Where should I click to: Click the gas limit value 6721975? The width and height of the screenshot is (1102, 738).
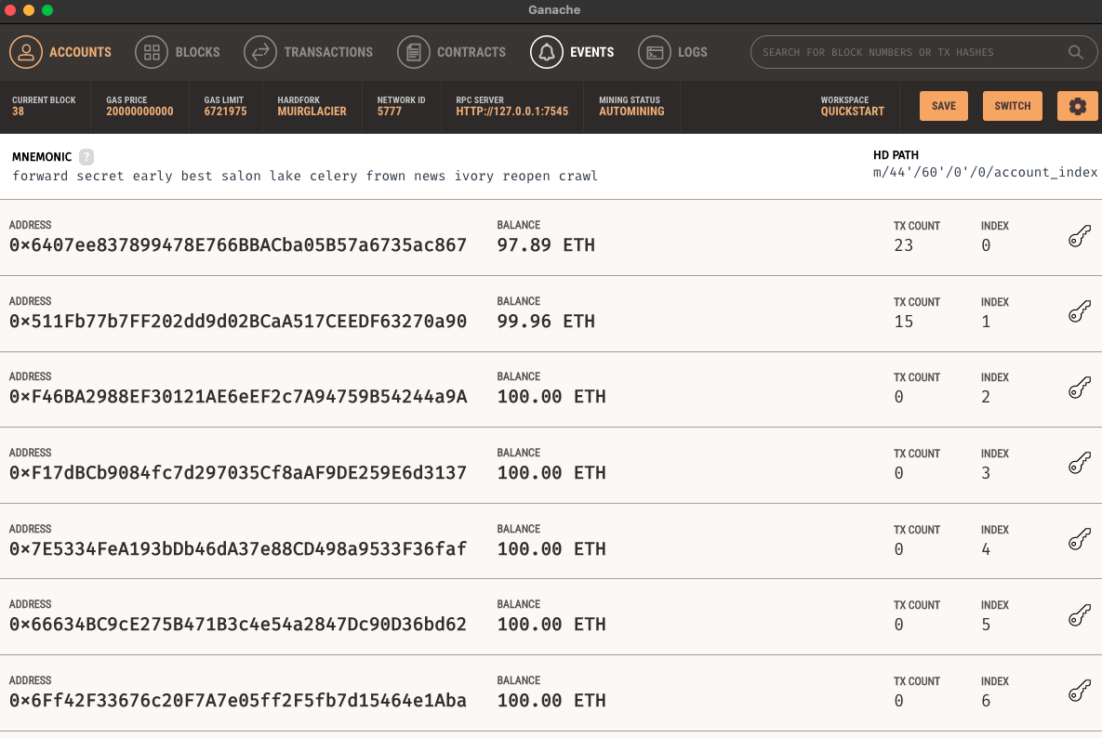tap(226, 111)
